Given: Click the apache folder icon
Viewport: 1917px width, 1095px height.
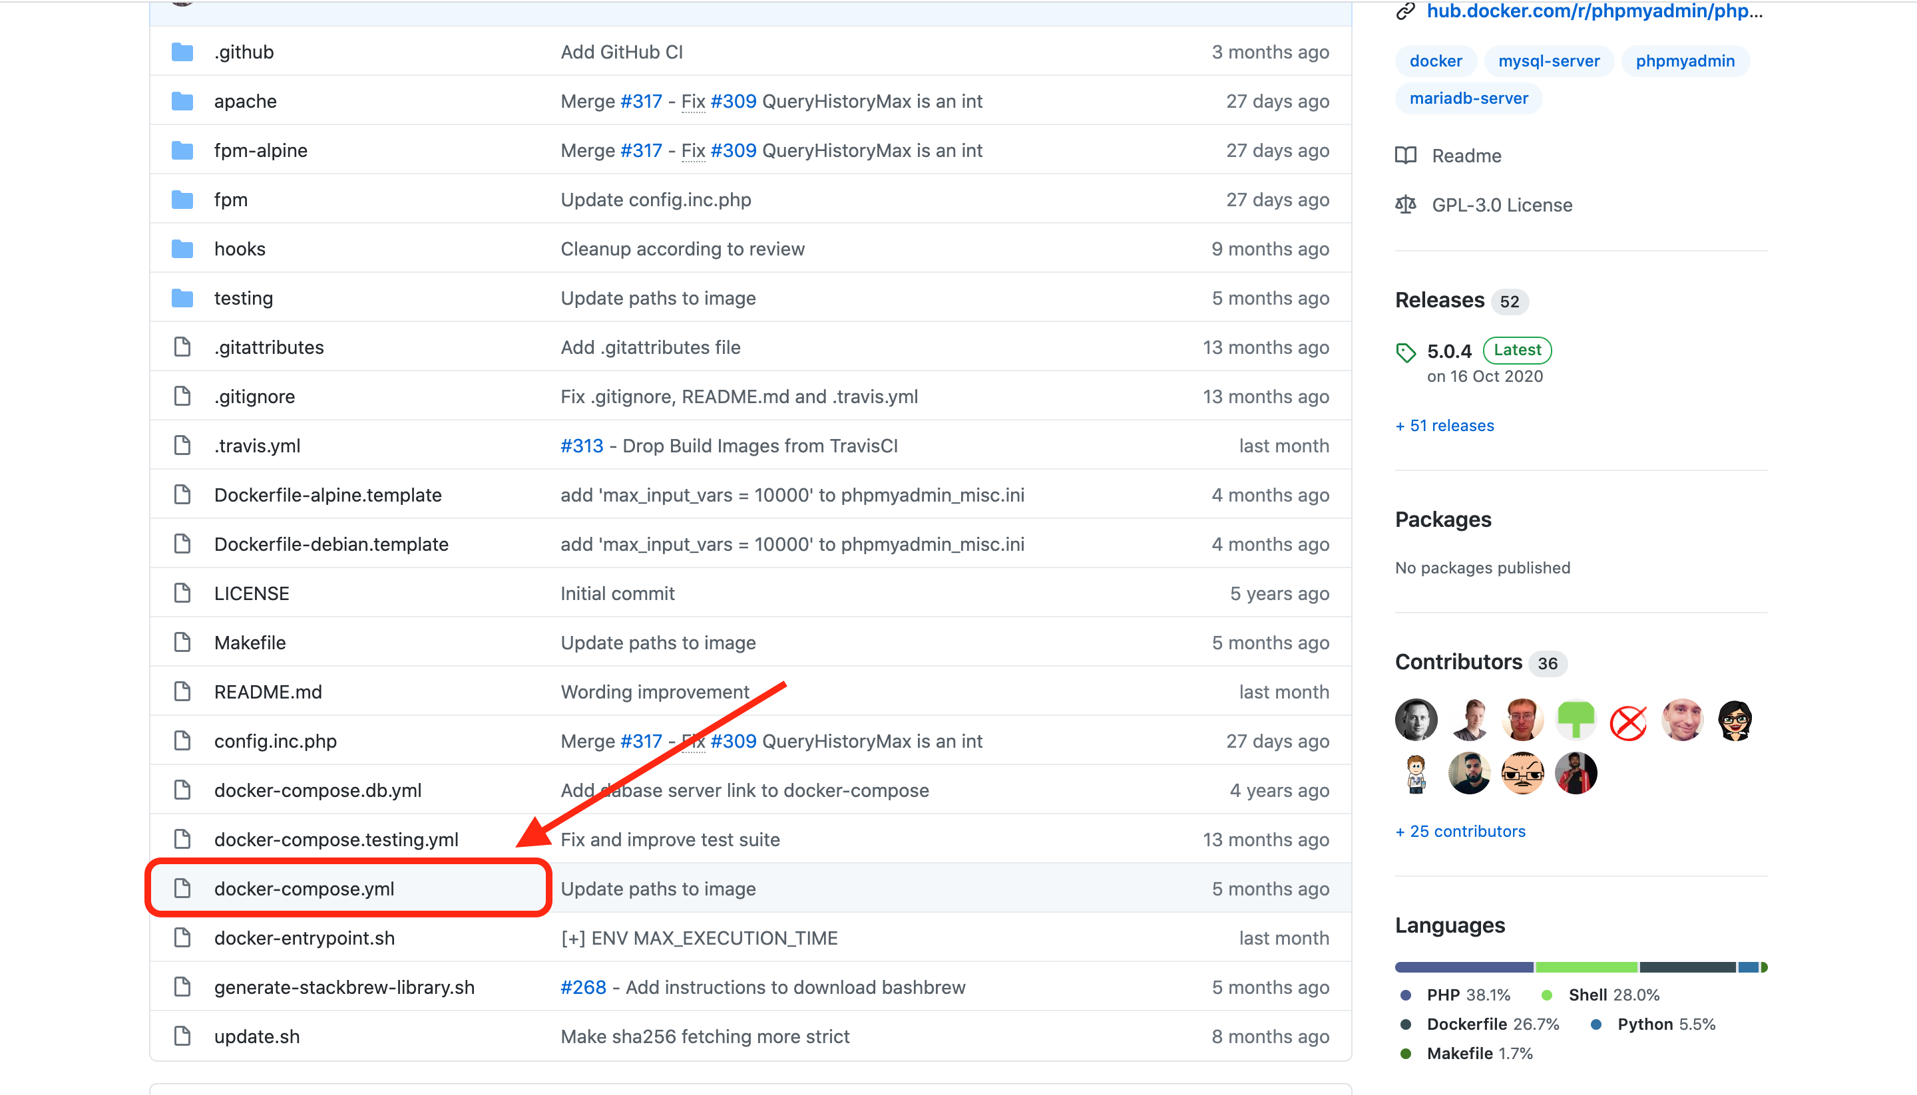Looking at the screenshot, I should pyautogui.click(x=182, y=102).
